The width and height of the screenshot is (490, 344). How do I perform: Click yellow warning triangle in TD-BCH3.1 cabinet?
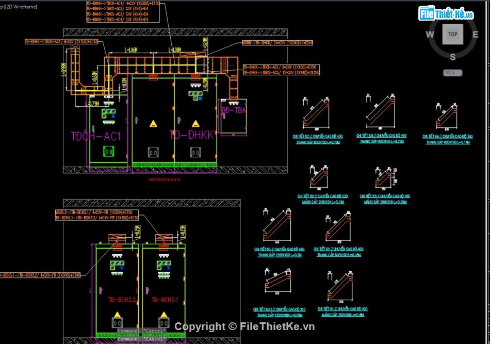pyautogui.click(x=164, y=315)
